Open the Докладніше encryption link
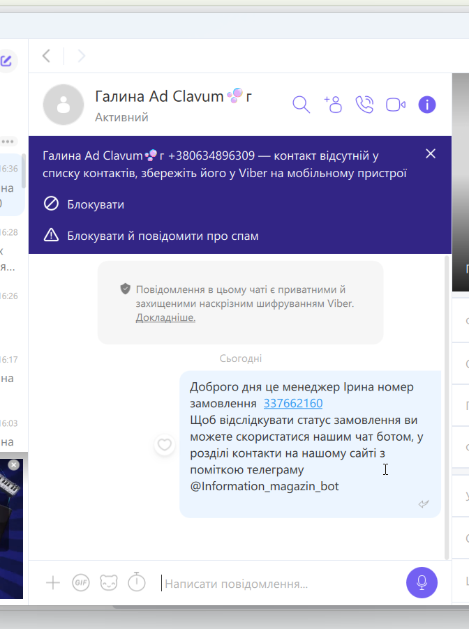This screenshot has width=469, height=629. click(x=165, y=317)
